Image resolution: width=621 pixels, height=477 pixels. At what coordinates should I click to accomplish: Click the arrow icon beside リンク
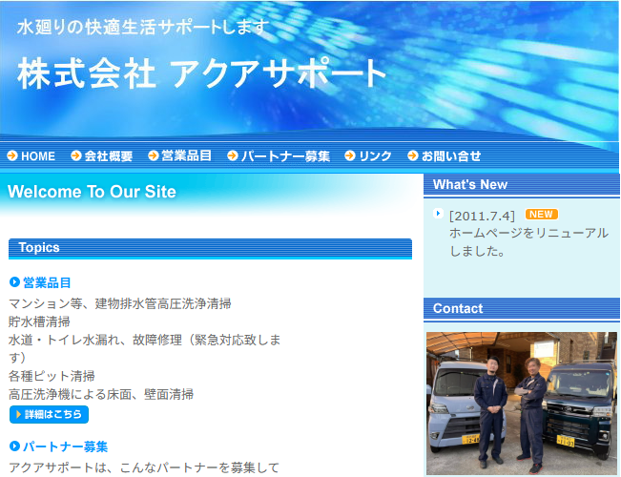click(350, 156)
